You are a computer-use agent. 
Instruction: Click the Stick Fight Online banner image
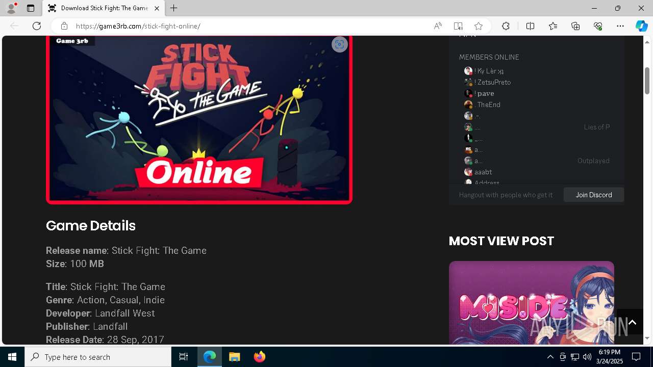pos(199,120)
